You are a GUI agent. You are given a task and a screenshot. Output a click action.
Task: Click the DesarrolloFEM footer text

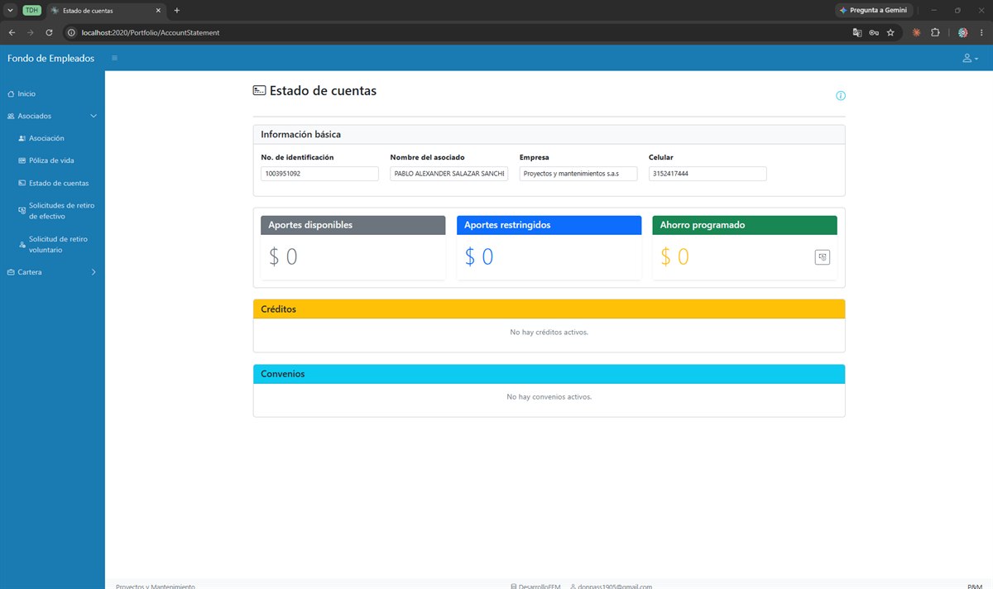(540, 586)
